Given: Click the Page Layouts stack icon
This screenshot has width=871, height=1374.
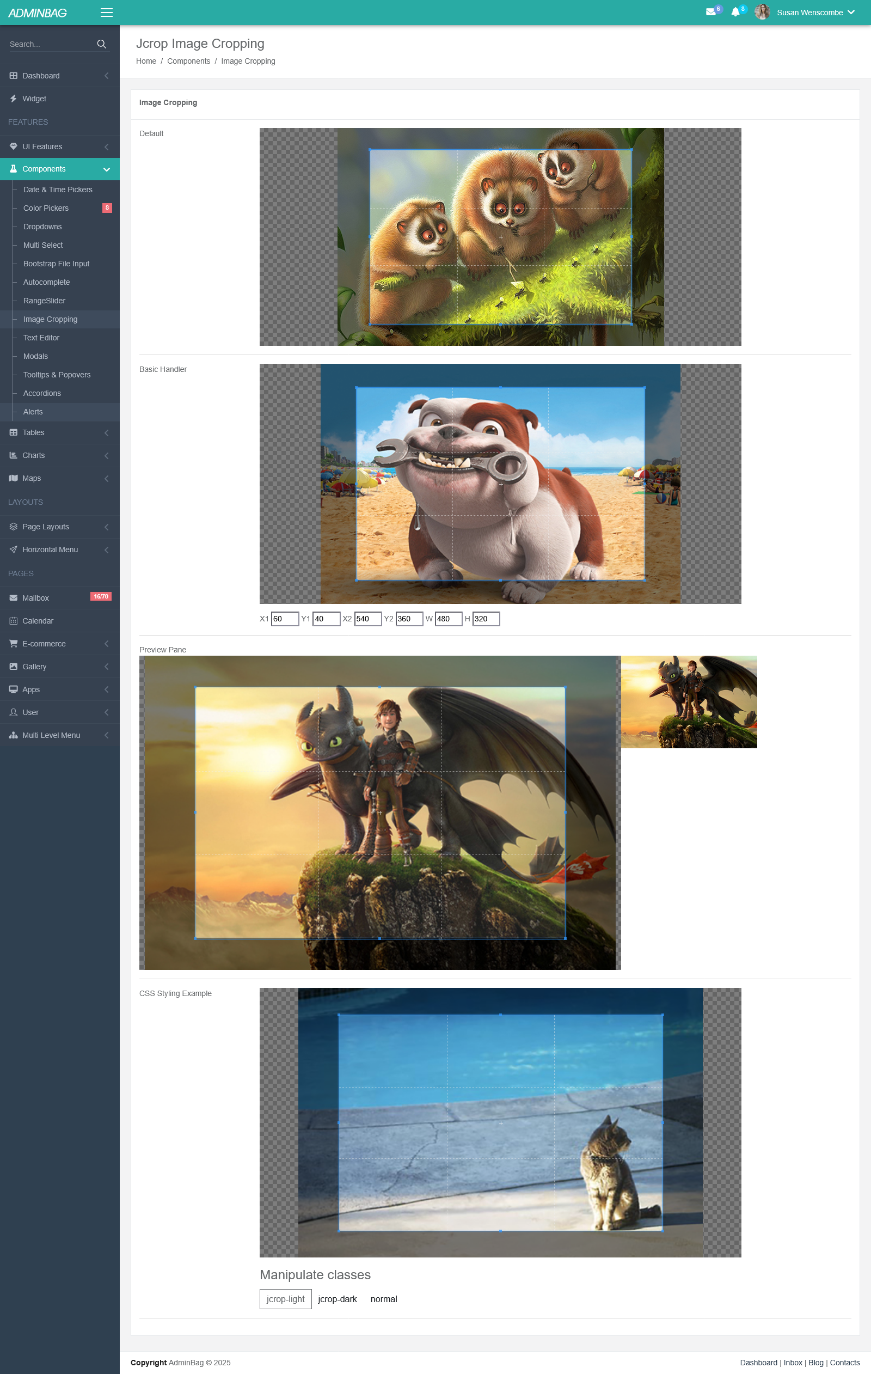Looking at the screenshot, I should pos(13,527).
